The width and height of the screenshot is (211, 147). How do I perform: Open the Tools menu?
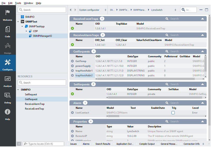[x=18, y=3]
